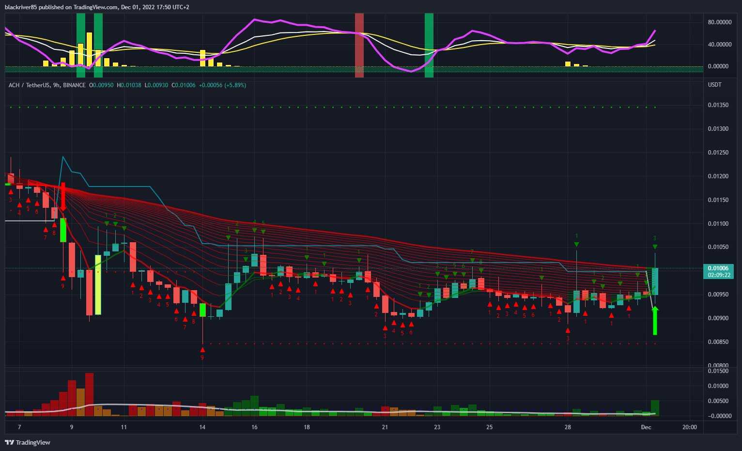Screen dimensions: 742x451
Task: Click the date label 16 on time axis
Action: point(255,427)
